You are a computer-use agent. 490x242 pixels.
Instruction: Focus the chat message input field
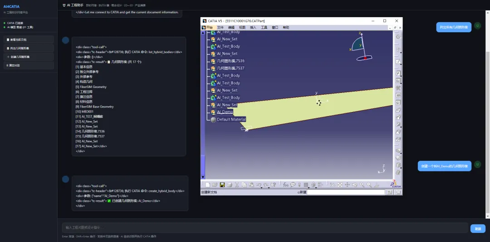(265, 227)
